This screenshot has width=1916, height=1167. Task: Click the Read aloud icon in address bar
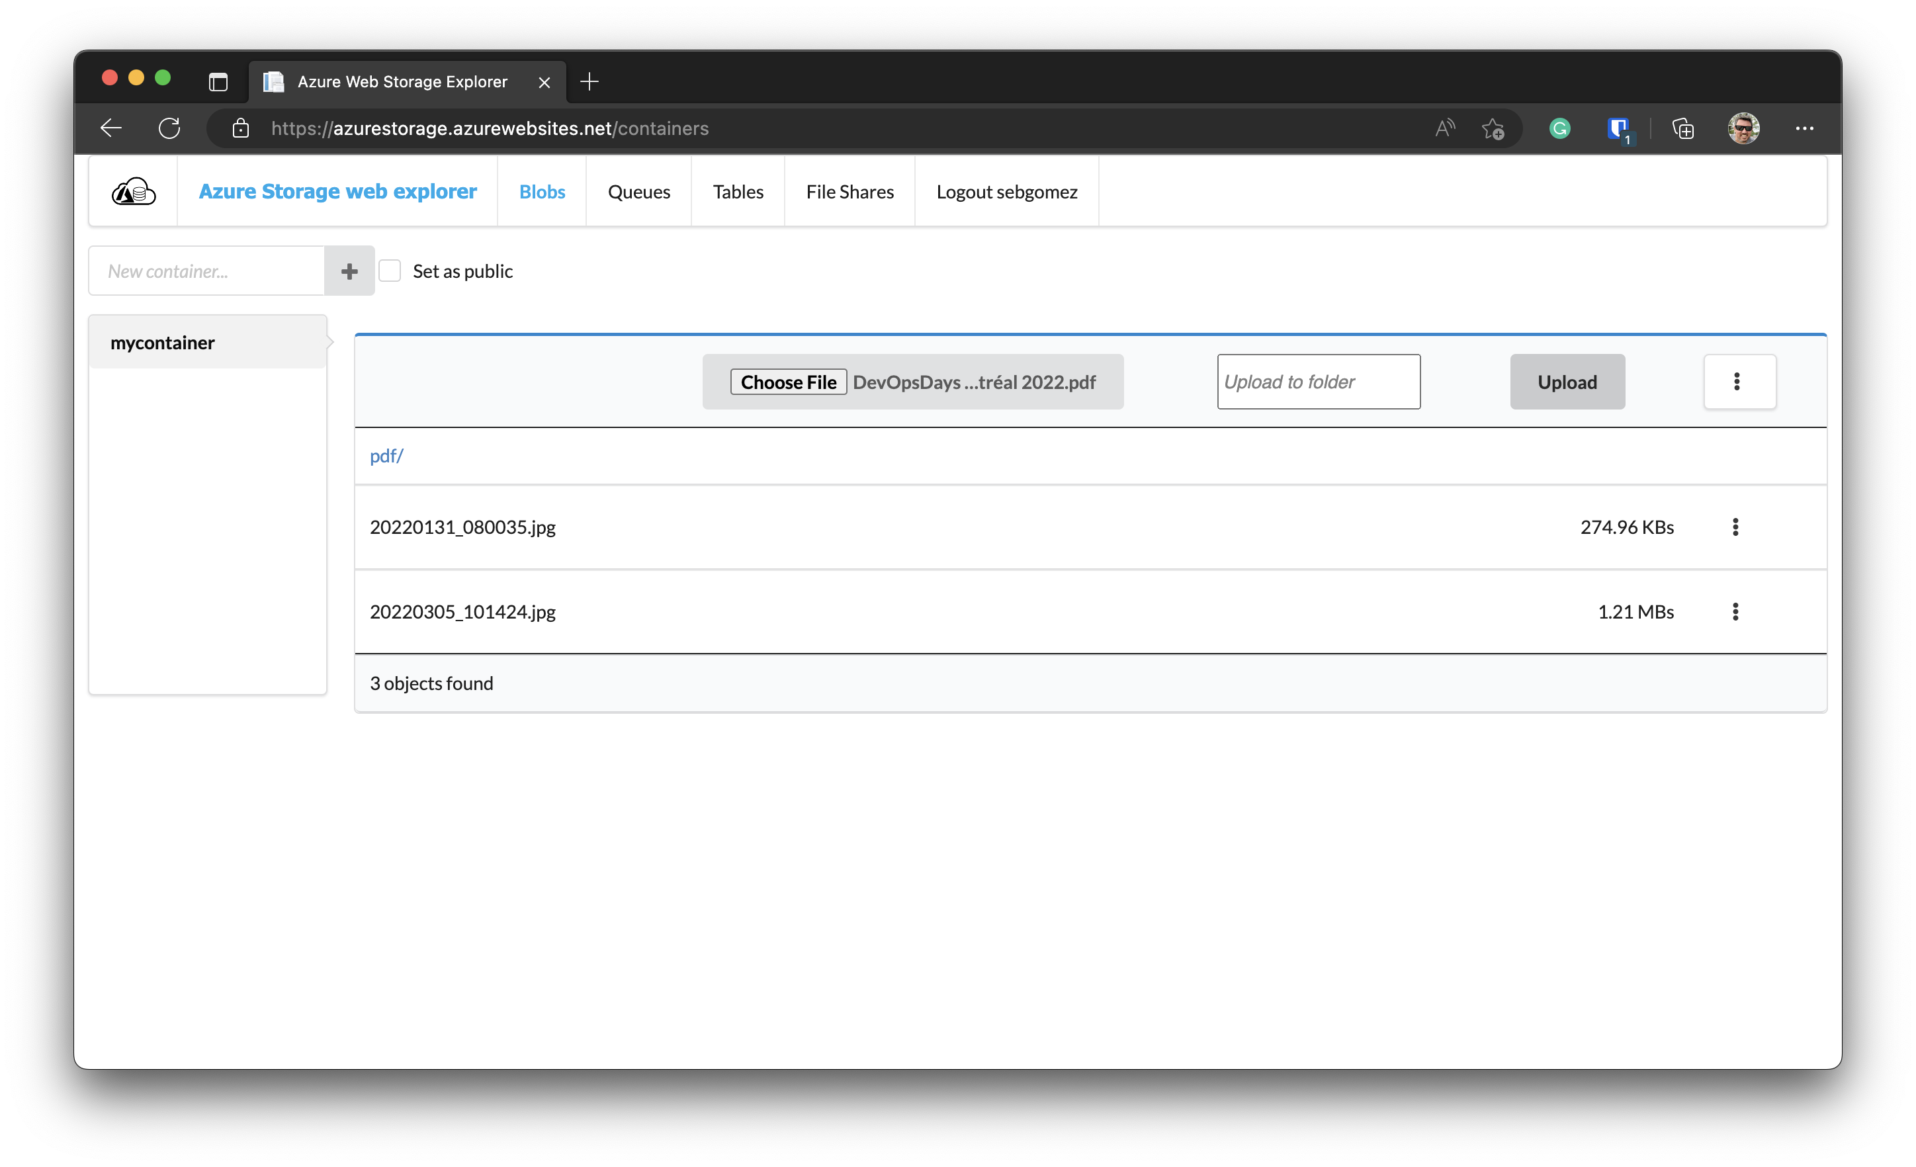coord(1444,129)
